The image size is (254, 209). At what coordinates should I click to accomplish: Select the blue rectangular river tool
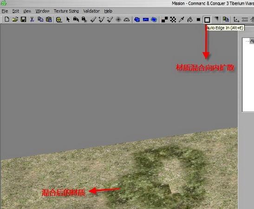tap(146, 20)
